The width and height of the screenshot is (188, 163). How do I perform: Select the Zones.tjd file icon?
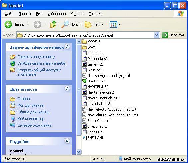coord(84,132)
